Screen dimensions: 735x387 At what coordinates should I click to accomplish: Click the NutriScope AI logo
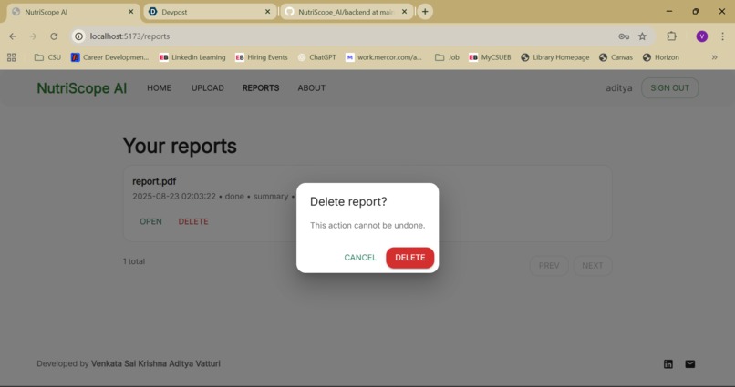tap(82, 88)
